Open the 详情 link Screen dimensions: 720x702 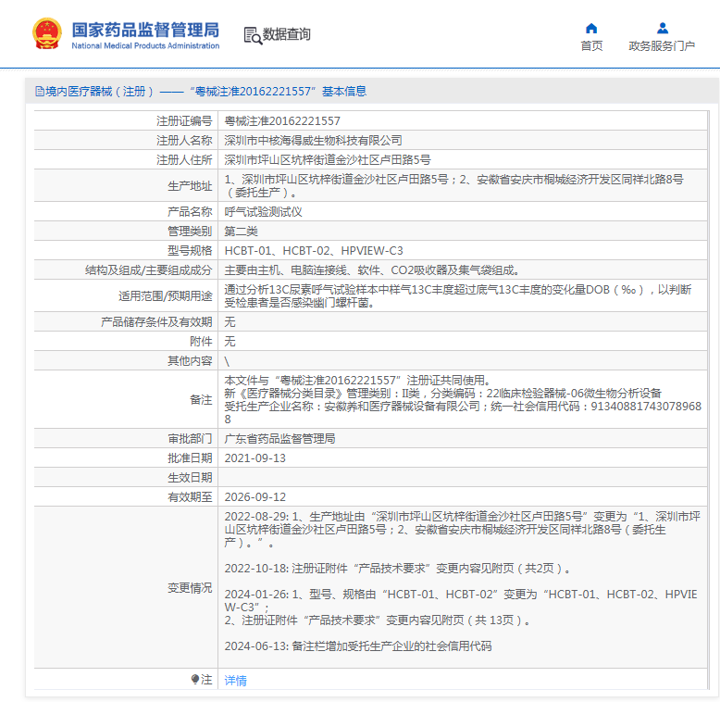click(236, 681)
